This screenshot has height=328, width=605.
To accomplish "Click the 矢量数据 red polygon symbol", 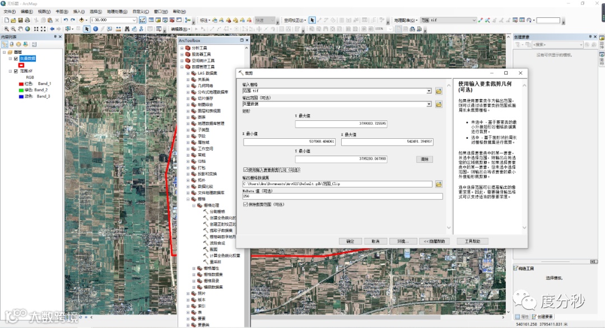I will tap(21, 65).
